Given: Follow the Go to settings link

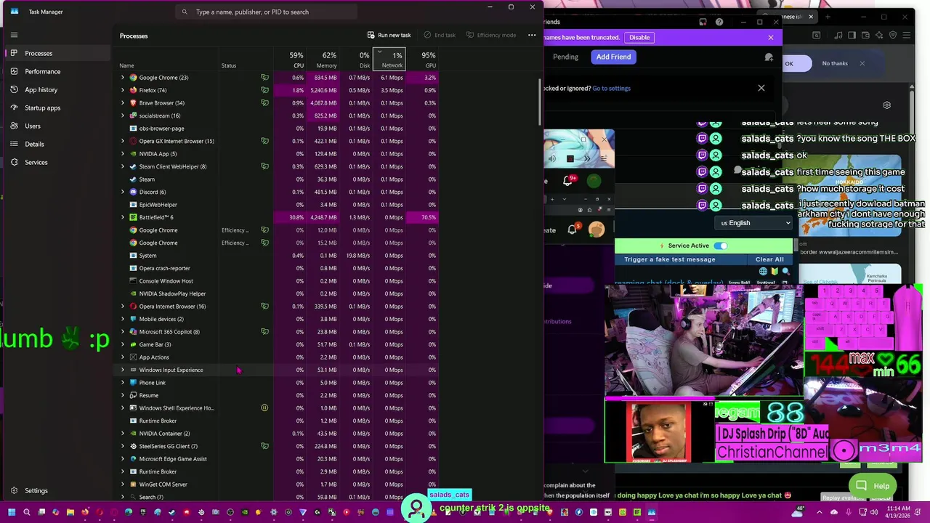Looking at the screenshot, I should [x=611, y=89].
